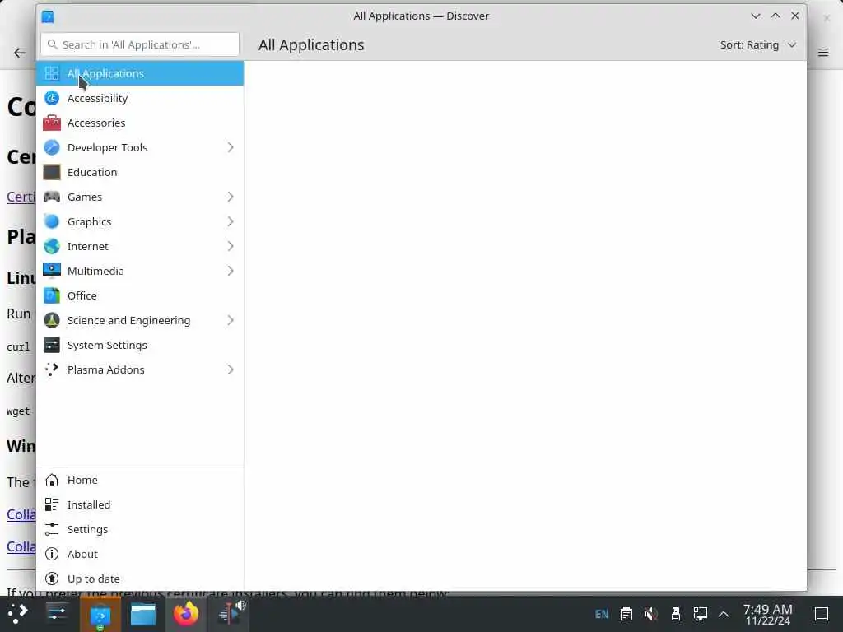Image resolution: width=843 pixels, height=632 pixels.
Task: Click the Games controller icon
Action: point(52,197)
